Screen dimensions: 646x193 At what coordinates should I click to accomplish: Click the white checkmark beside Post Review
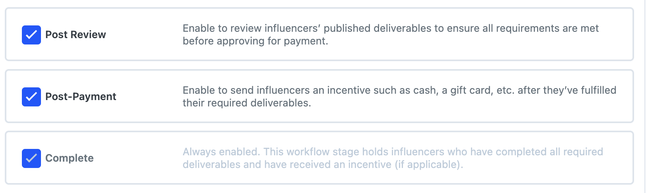tap(31, 35)
